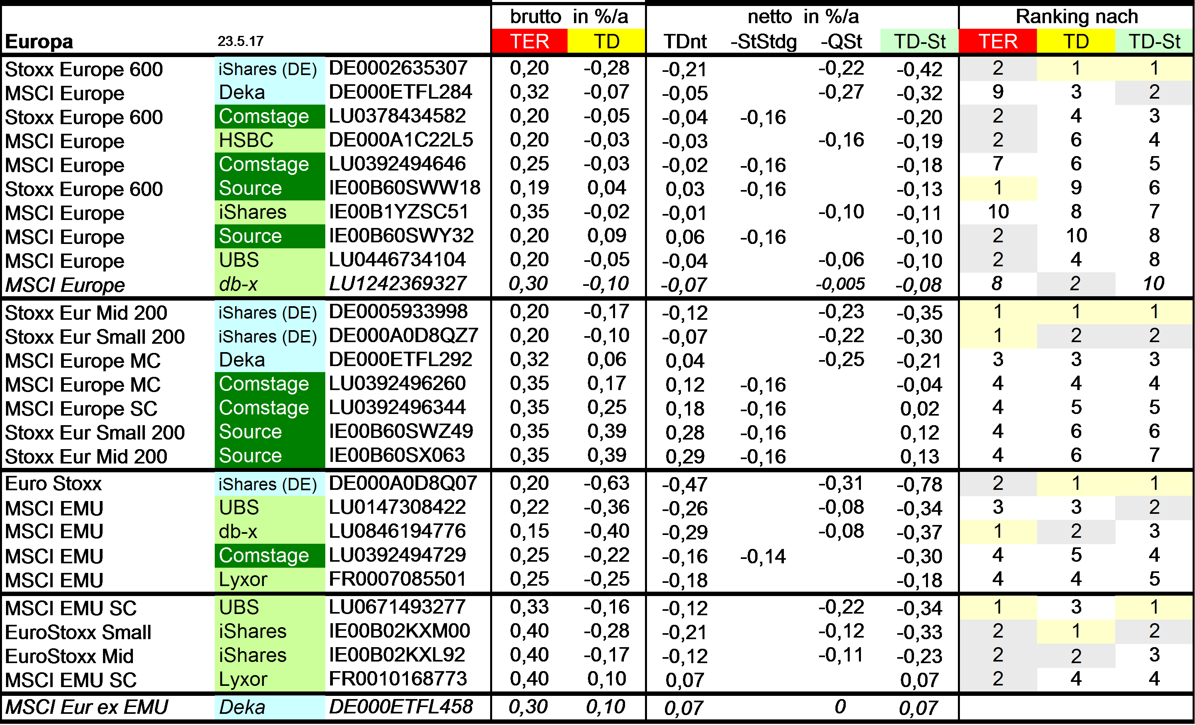Image resolution: width=1195 pixels, height=725 pixels.
Task: Click the UBS cell directly above italic db-x
Action: (270, 260)
